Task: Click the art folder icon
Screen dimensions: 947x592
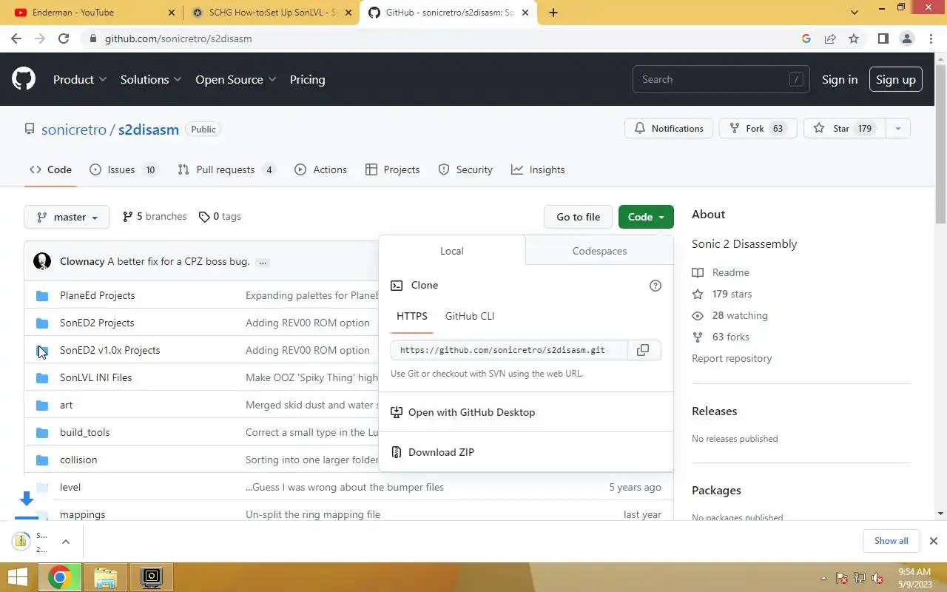Action: tap(42, 406)
